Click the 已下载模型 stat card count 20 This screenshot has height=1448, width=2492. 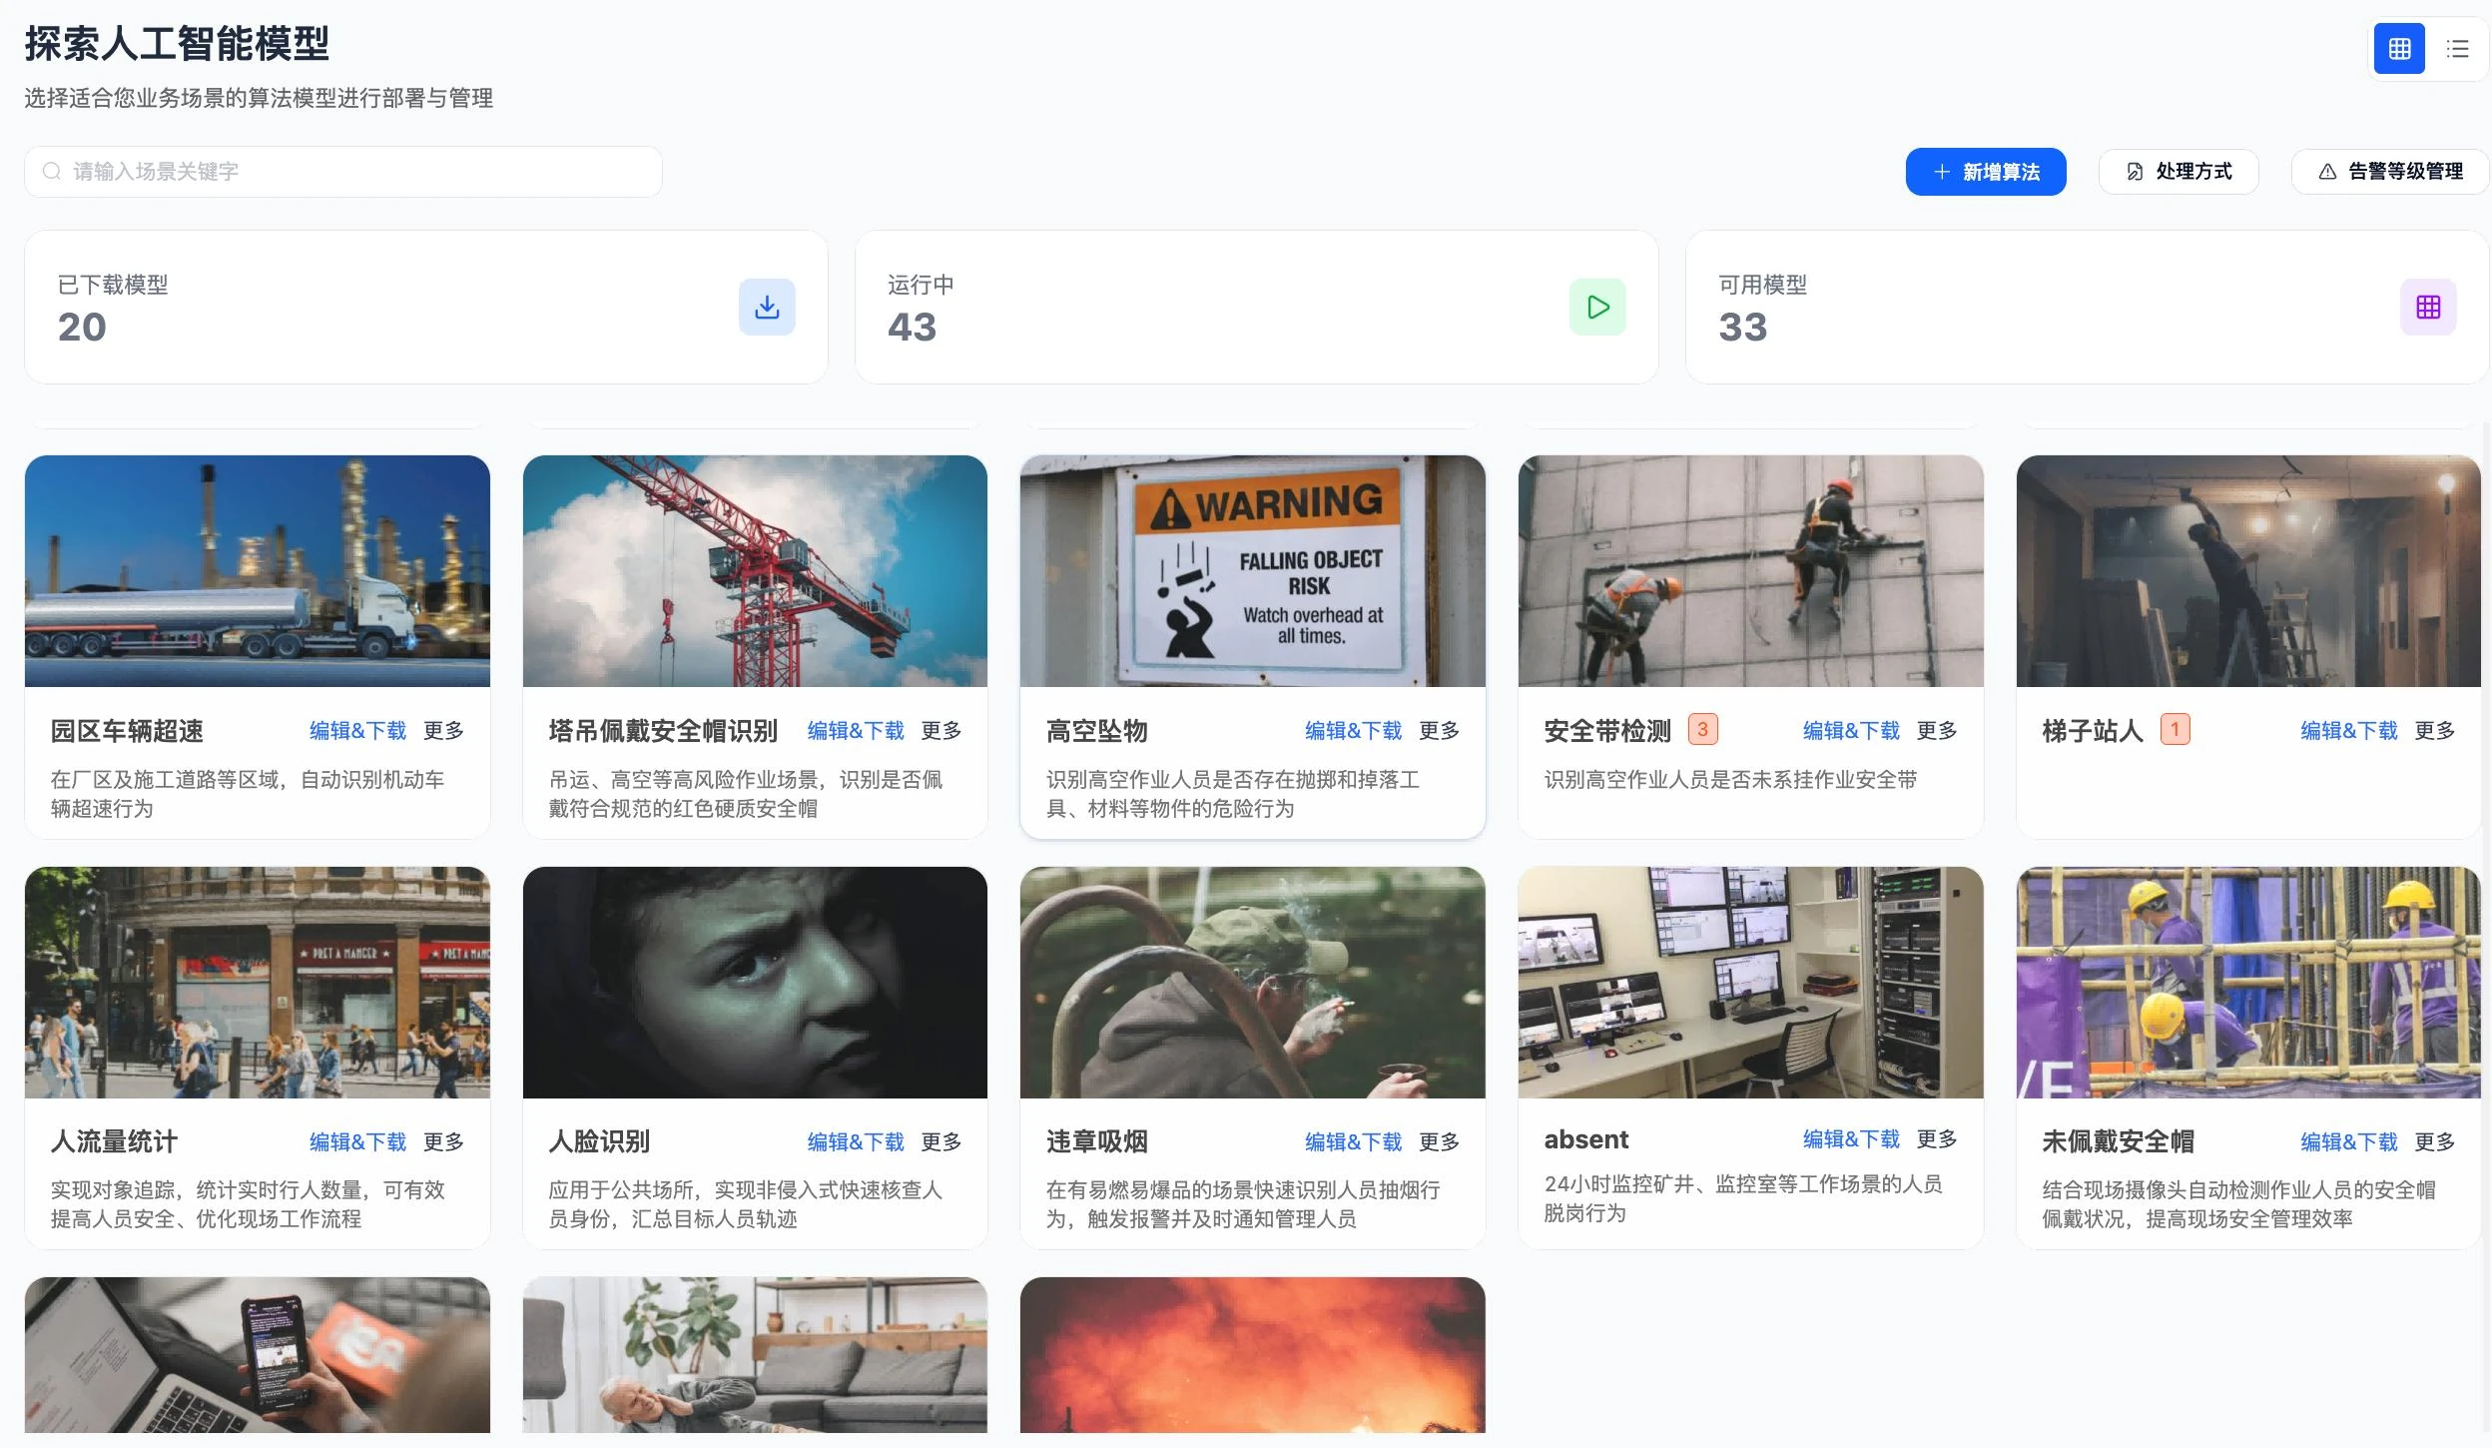82,328
